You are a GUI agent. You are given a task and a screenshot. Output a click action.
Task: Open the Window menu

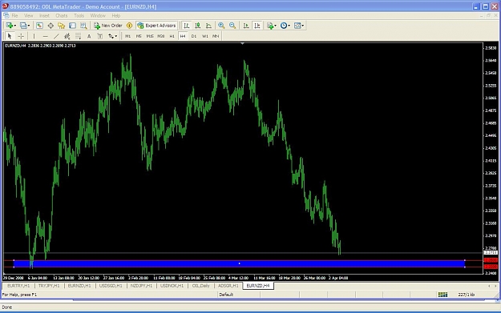(98, 15)
